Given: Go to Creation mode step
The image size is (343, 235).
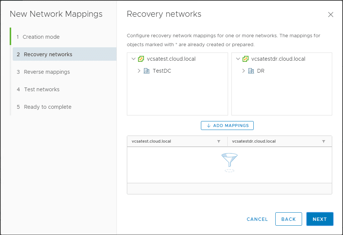Looking at the screenshot, I should coord(41,37).
